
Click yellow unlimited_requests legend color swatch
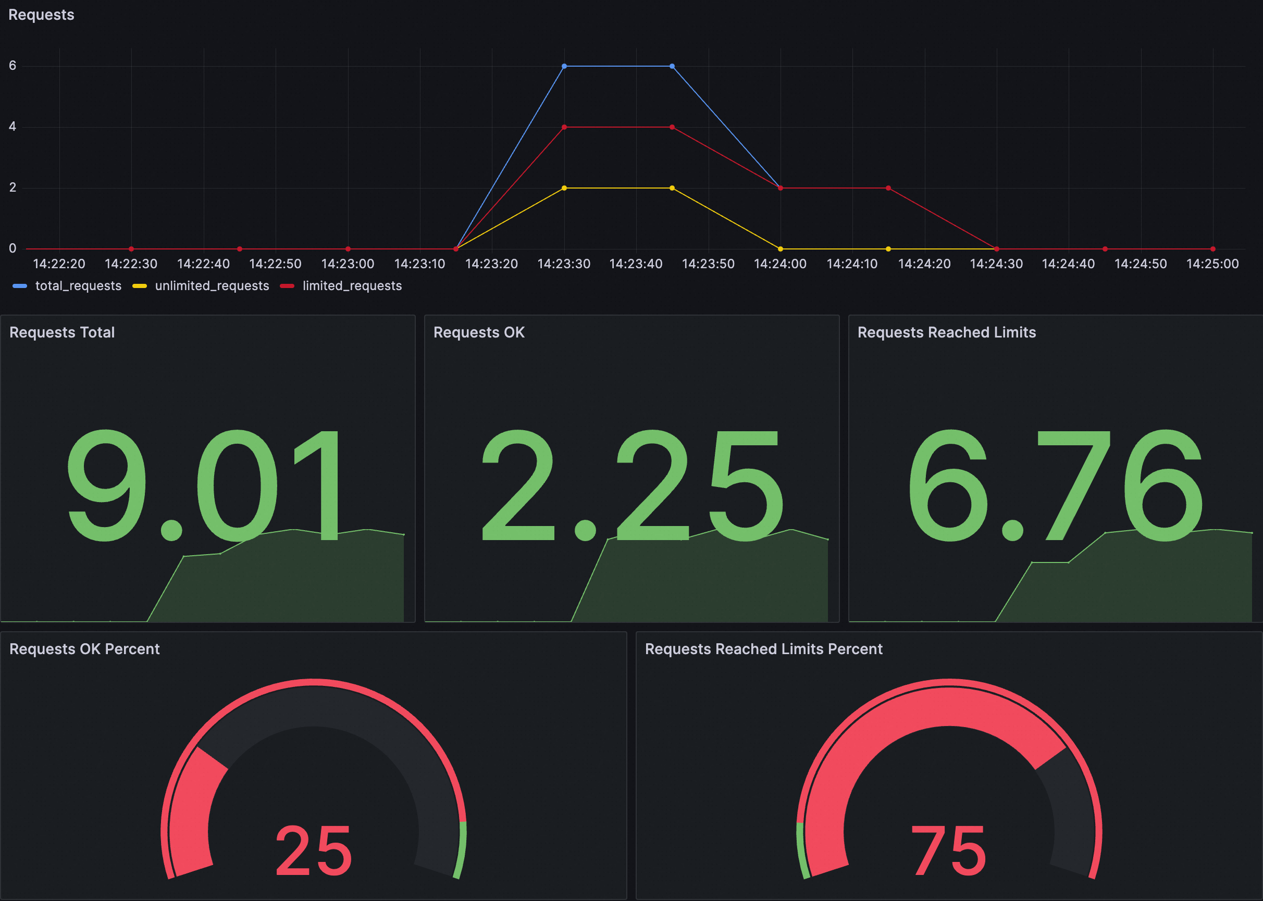click(x=139, y=286)
